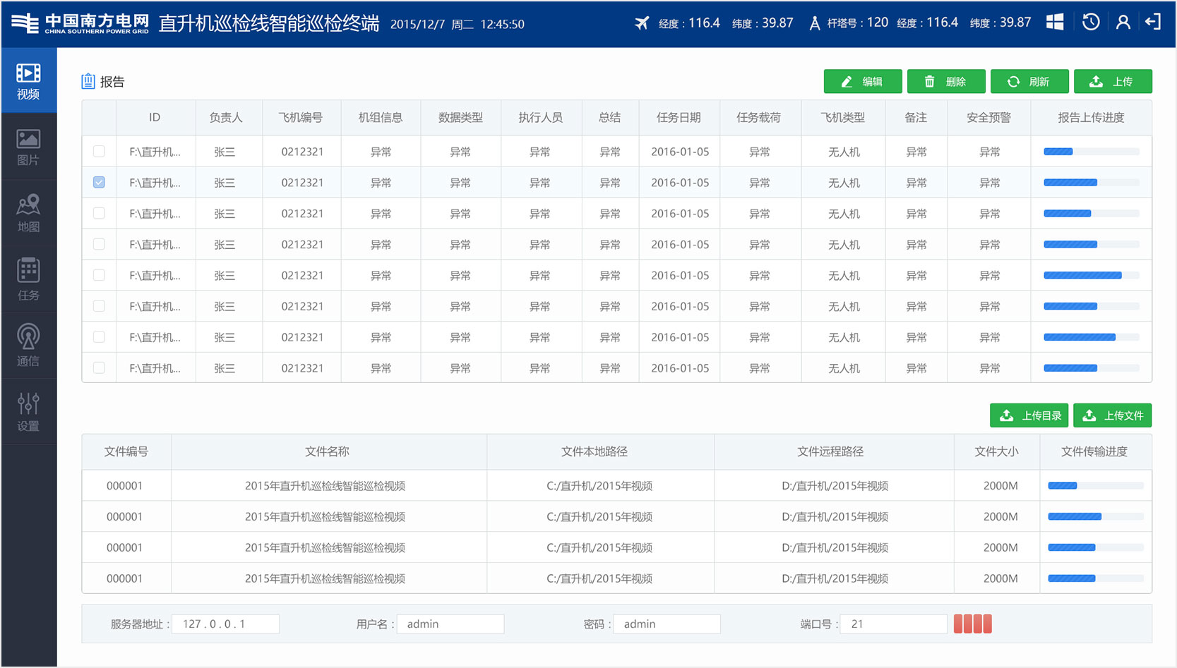The height and width of the screenshot is (668, 1177).
Task: Select the last report row checkbox
Action: pos(98,368)
